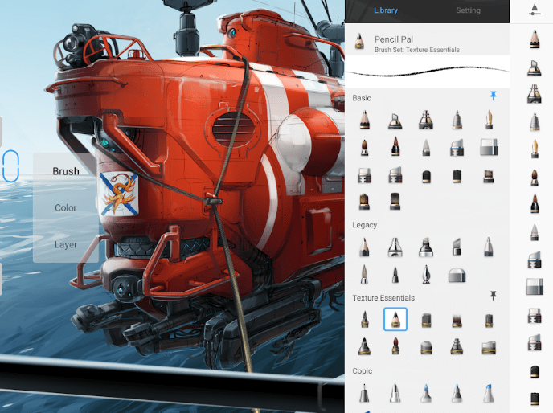Pick the pencil in the brush palette strip
Screen dimensions: 553x413
[x=535, y=39]
